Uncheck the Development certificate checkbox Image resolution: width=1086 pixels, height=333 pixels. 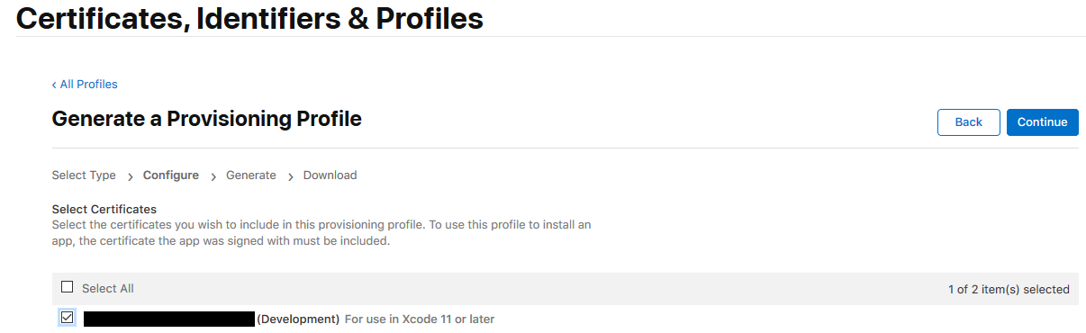[67, 318]
